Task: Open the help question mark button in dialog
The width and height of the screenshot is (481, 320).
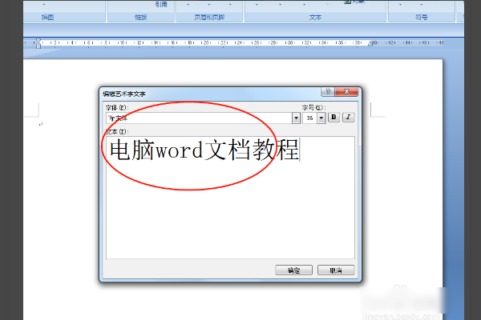Action: coord(328,91)
